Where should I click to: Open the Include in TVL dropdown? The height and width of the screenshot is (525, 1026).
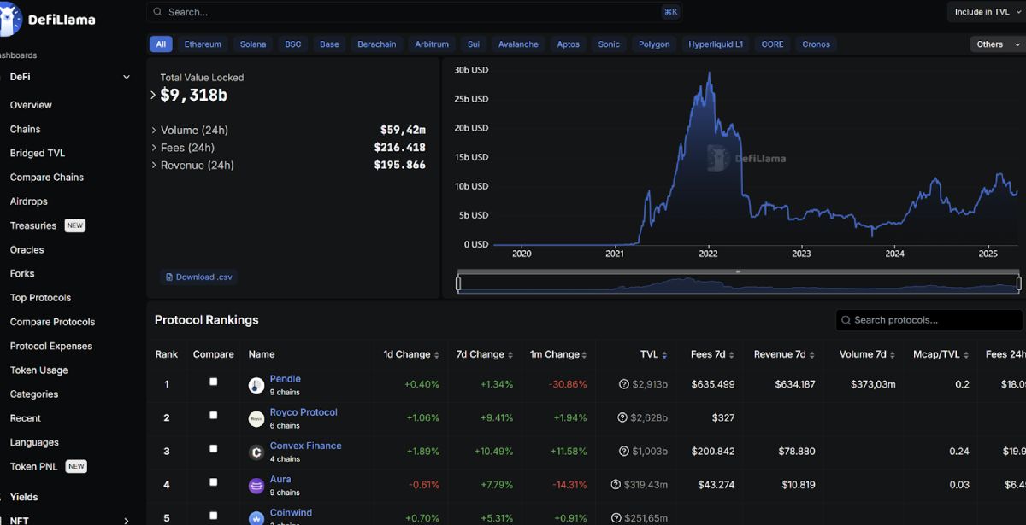[986, 12]
